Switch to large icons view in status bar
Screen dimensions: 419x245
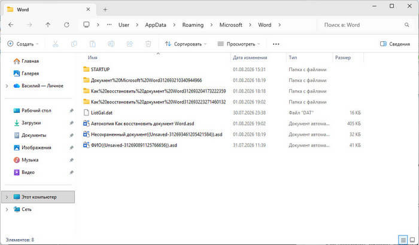click(x=412, y=240)
